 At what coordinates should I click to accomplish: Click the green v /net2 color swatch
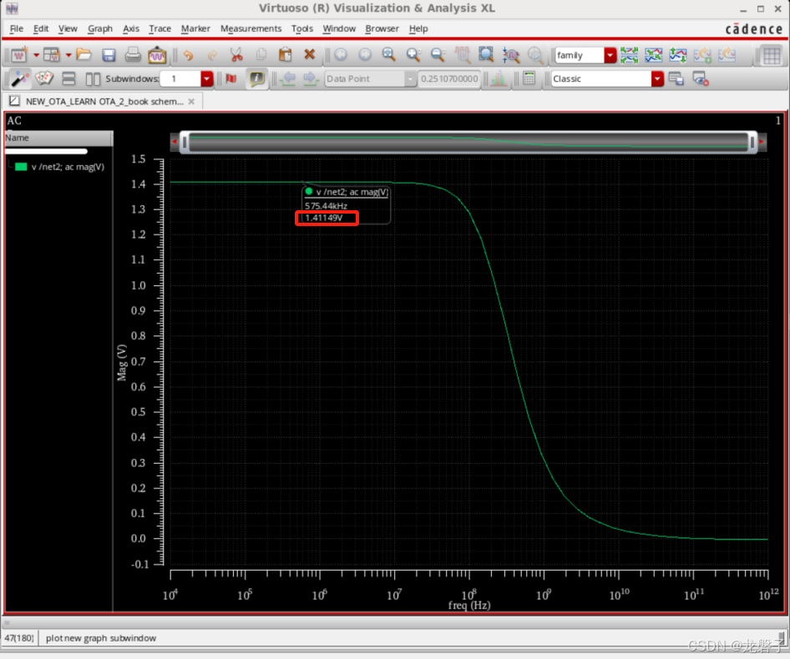pos(21,167)
